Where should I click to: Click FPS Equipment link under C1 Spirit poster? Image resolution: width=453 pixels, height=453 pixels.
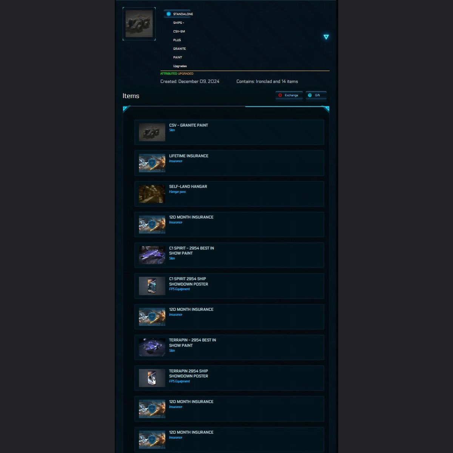180,289
